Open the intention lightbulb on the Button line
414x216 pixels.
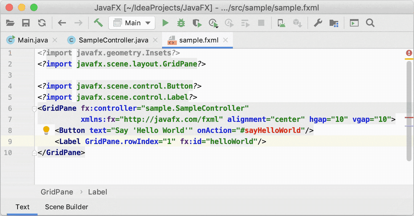coord(47,130)
